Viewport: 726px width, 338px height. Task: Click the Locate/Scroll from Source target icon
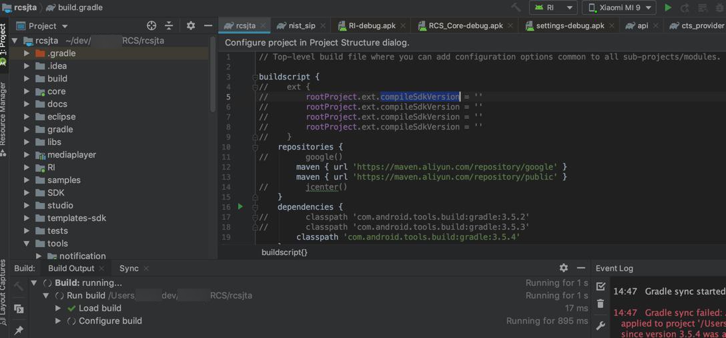pos(151,26)
